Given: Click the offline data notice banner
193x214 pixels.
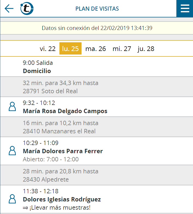Looking at the screenshot, I should pyautogui.click(x=96, y=28).
